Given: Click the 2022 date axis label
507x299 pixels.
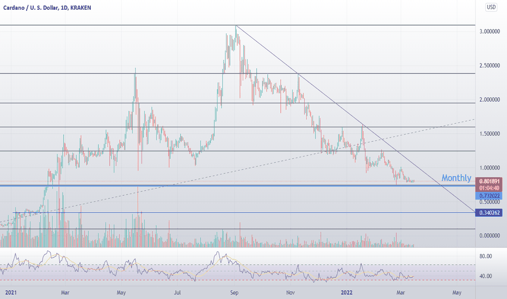Looking at the screenshot, I should [x=347, y=292].
